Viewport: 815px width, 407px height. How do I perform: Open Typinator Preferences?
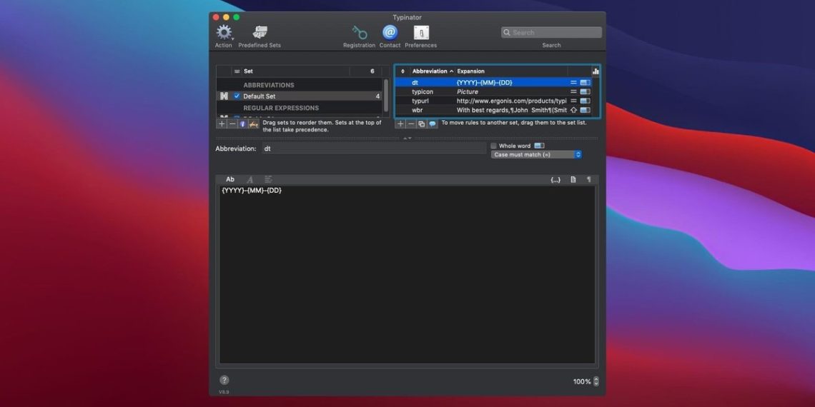[421, 33]
